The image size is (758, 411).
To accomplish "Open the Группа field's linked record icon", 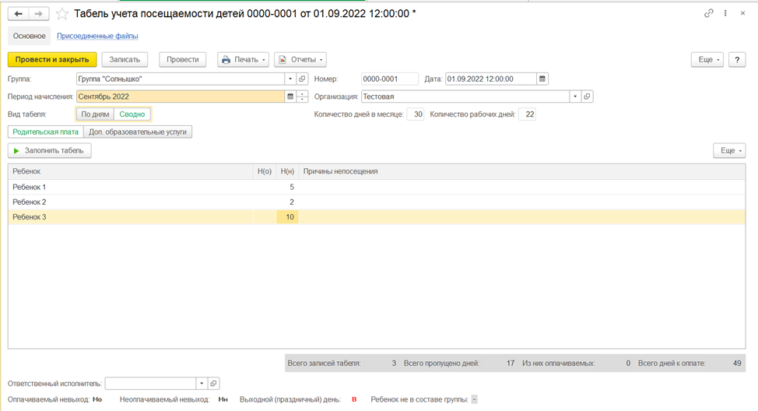I will [302, 79].
